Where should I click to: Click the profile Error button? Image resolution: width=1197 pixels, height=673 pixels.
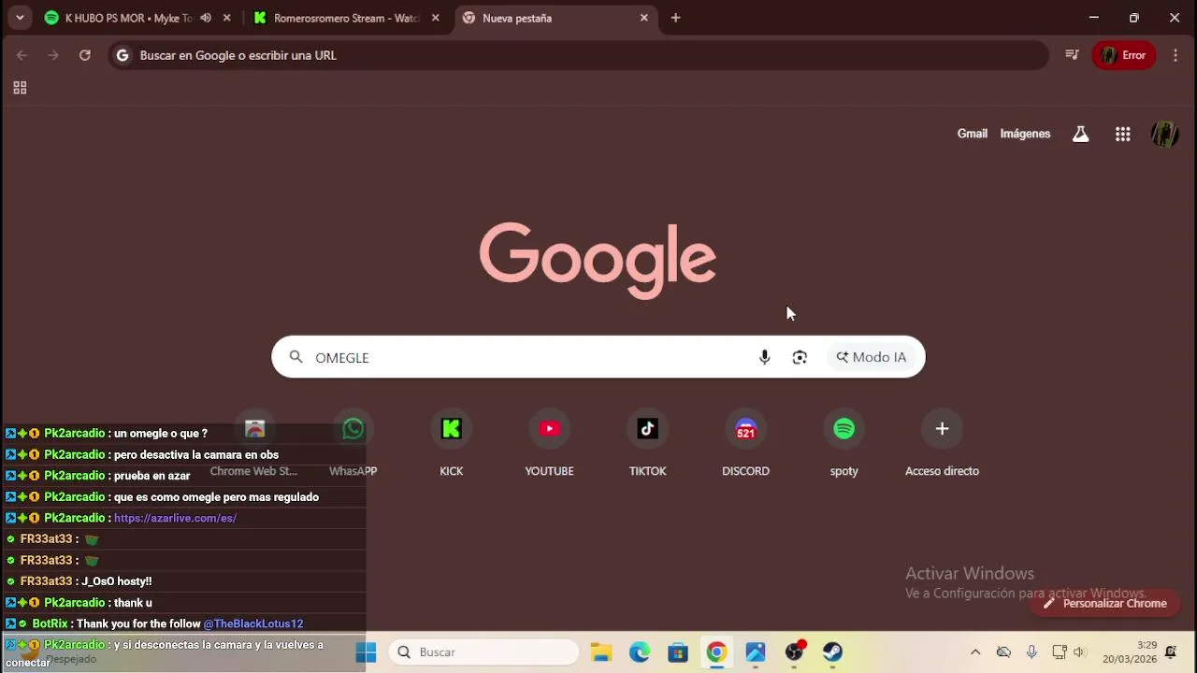click(x=1124, y=55)
